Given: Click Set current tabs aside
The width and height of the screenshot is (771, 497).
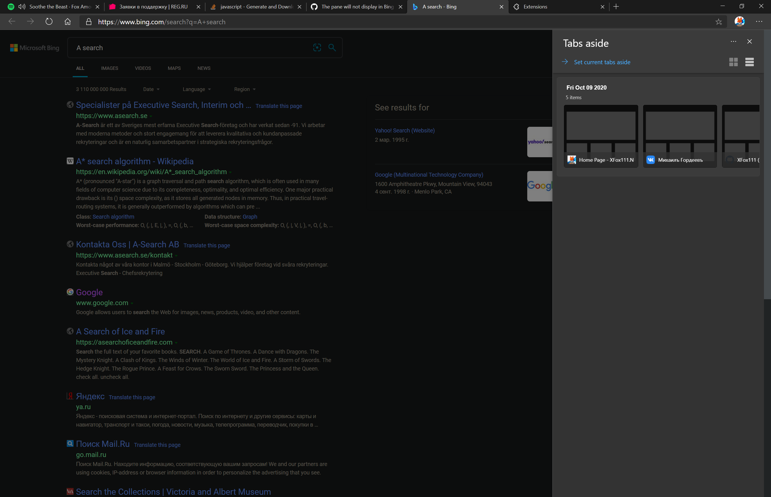Looking at the screenshot, I should (x=602, y=62).
